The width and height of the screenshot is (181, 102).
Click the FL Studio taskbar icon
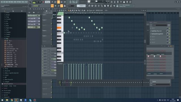point(16,100)
